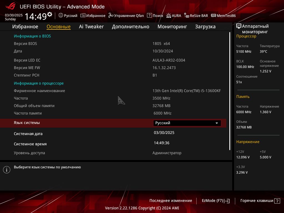
Task: Edit the Системное время value 14:49:36
Action: (x=162, y=143)
